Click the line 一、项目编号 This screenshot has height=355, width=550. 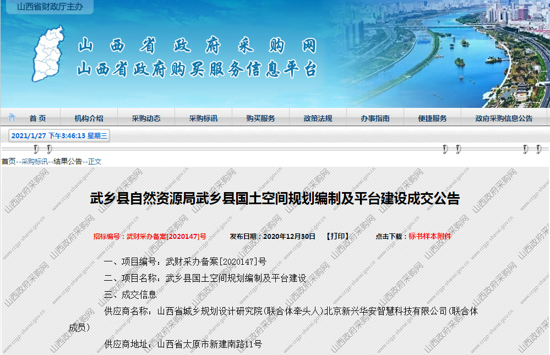[185, 261]
